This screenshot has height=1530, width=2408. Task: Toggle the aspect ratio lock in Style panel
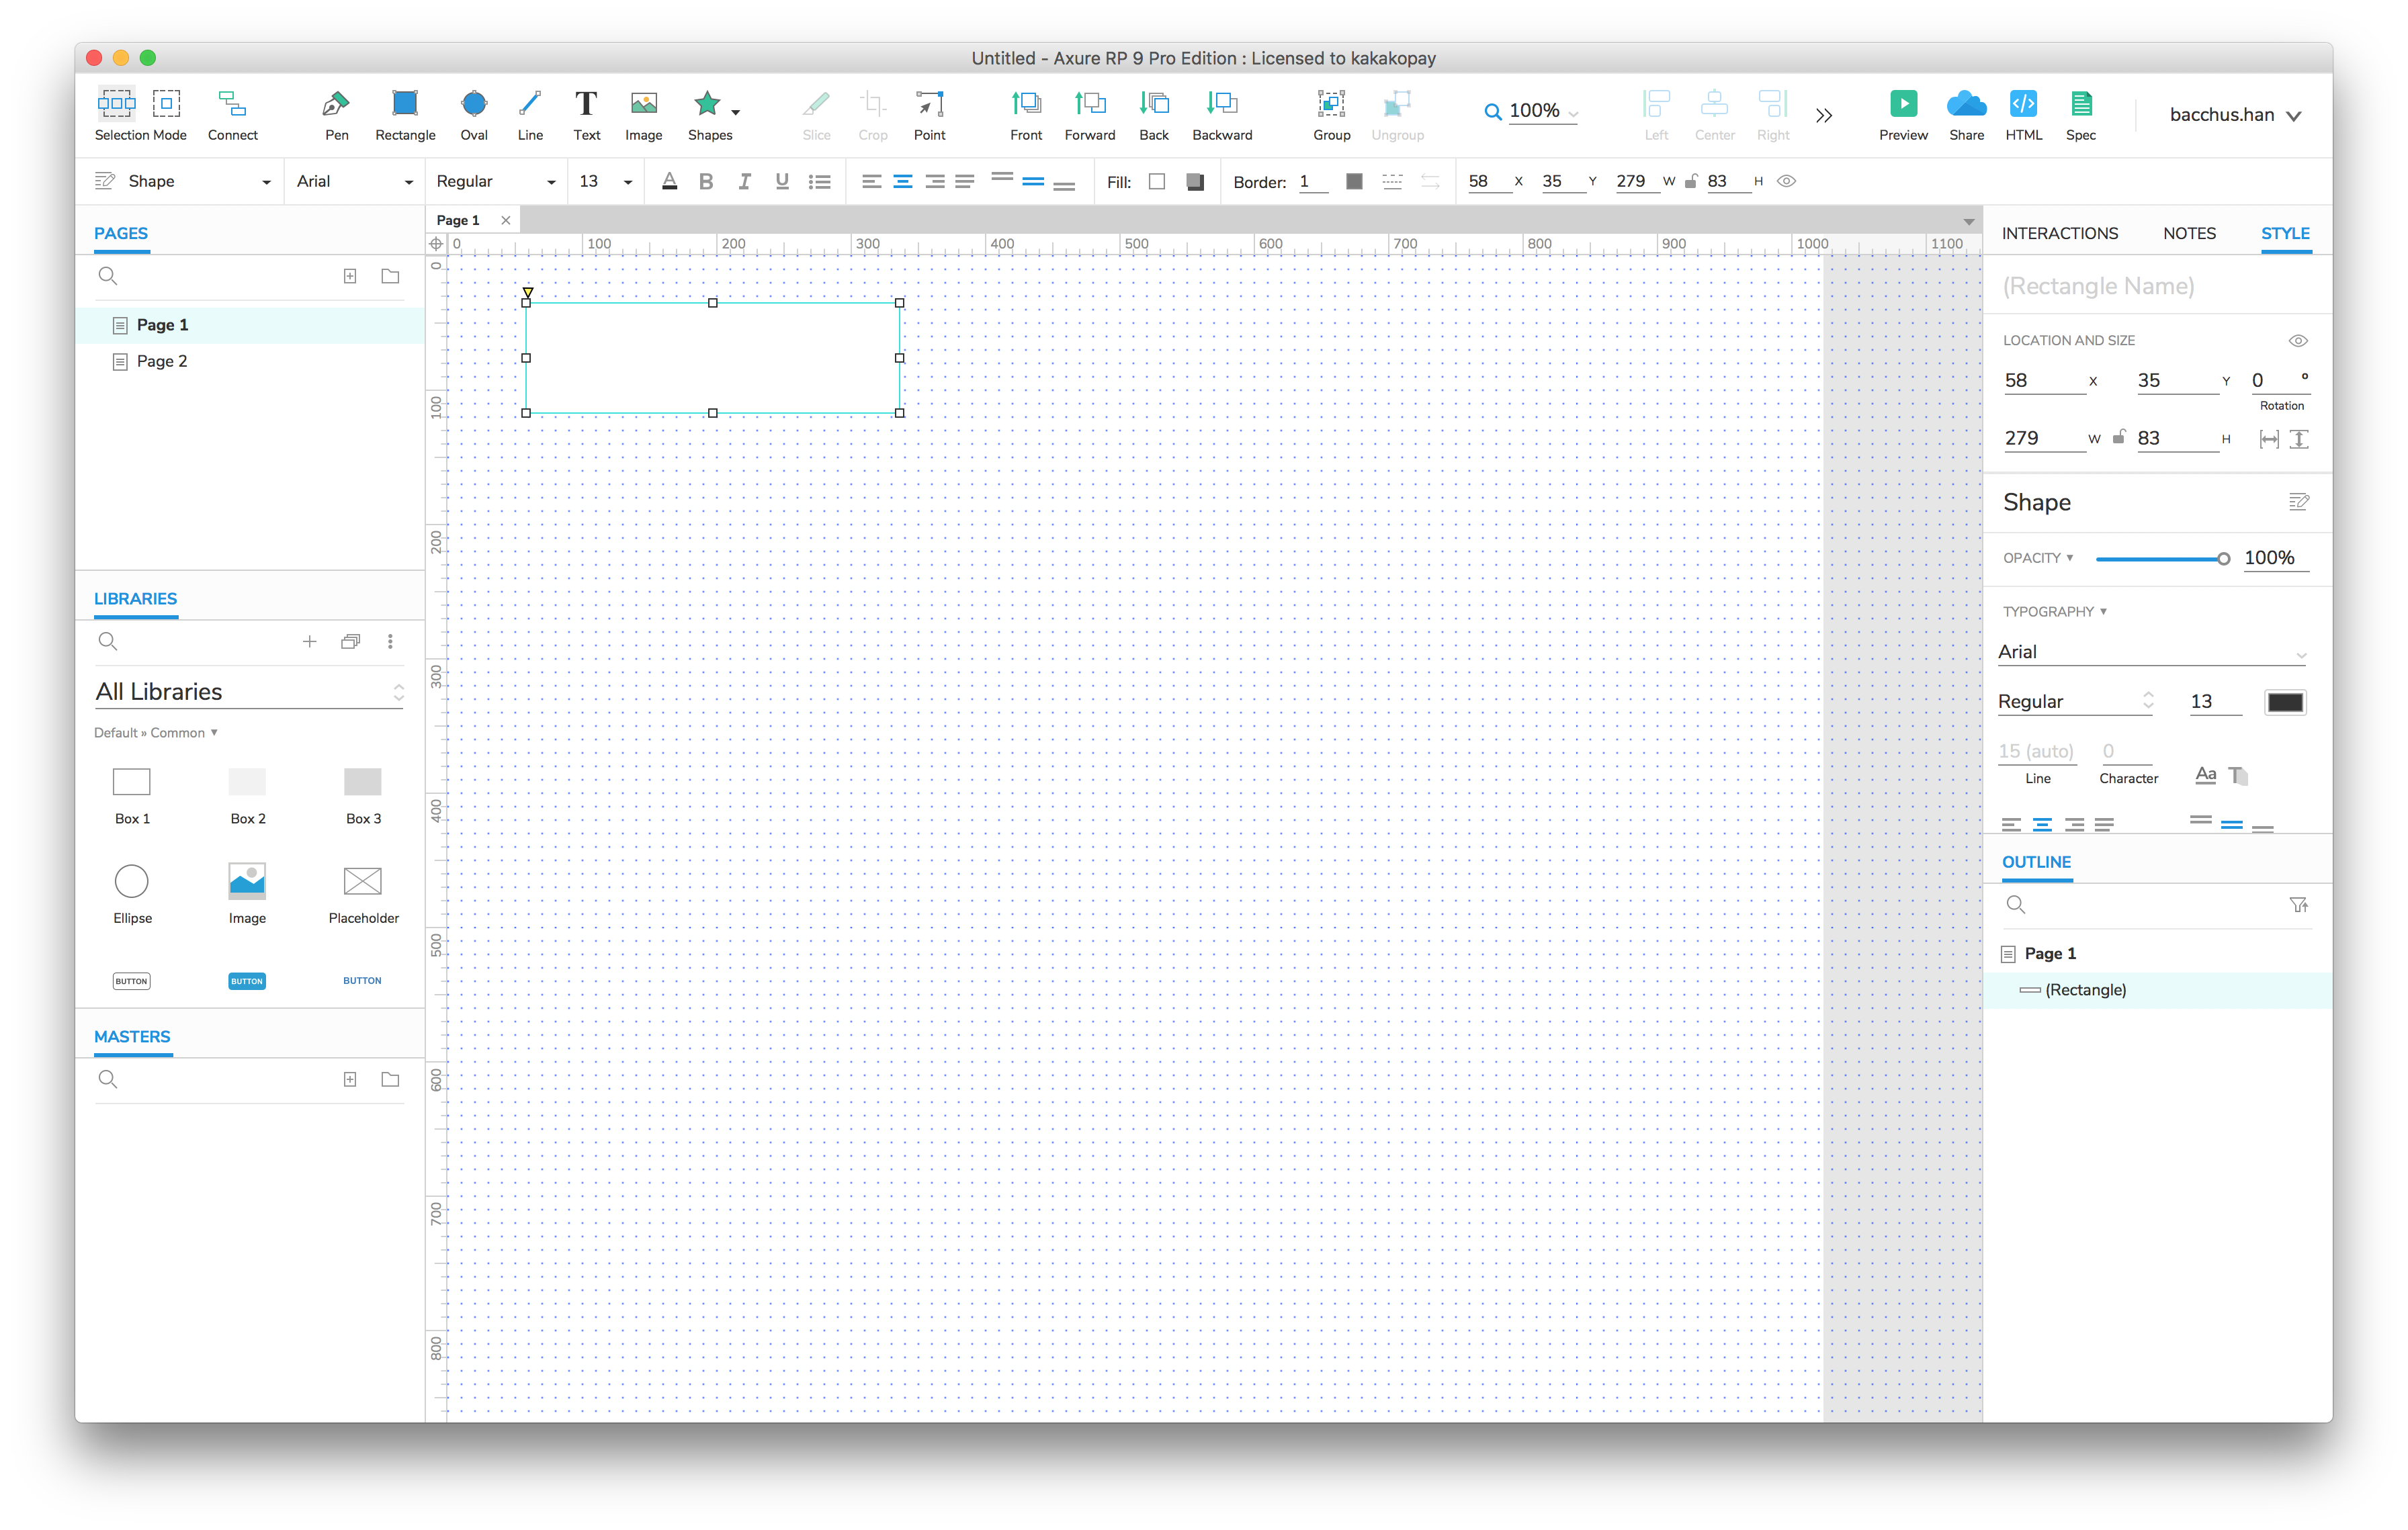(x=2118, y=438)
